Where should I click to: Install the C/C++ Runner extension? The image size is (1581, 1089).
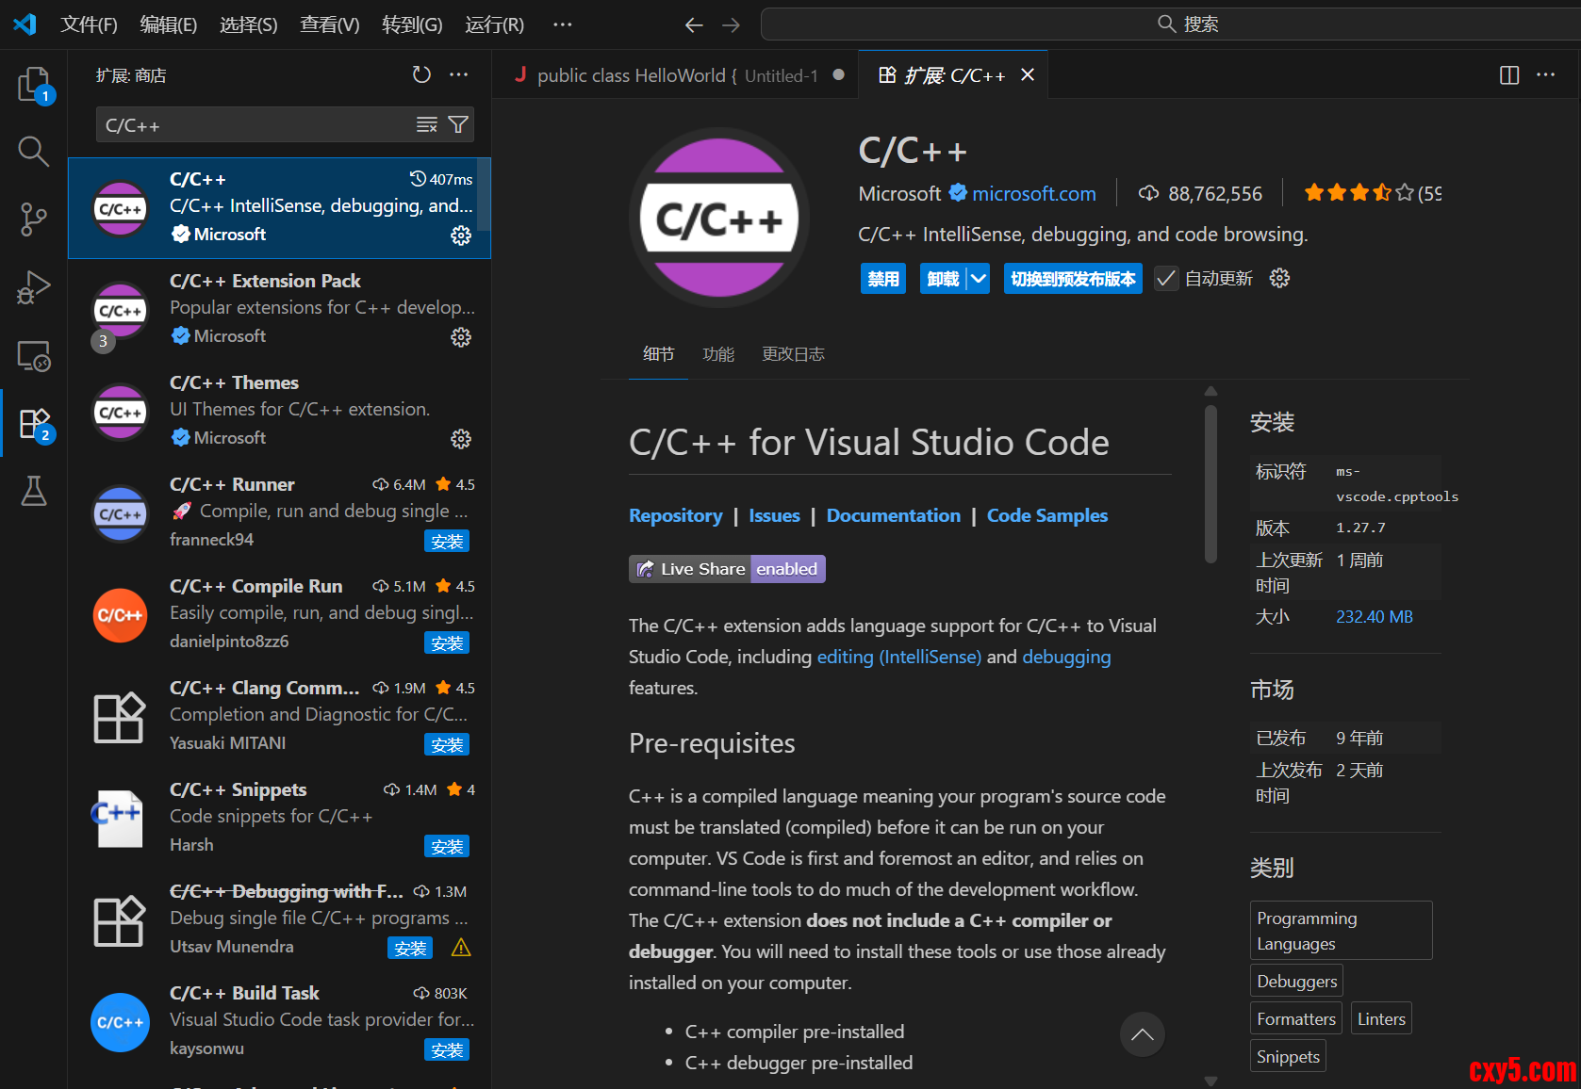tap(446, 542)
